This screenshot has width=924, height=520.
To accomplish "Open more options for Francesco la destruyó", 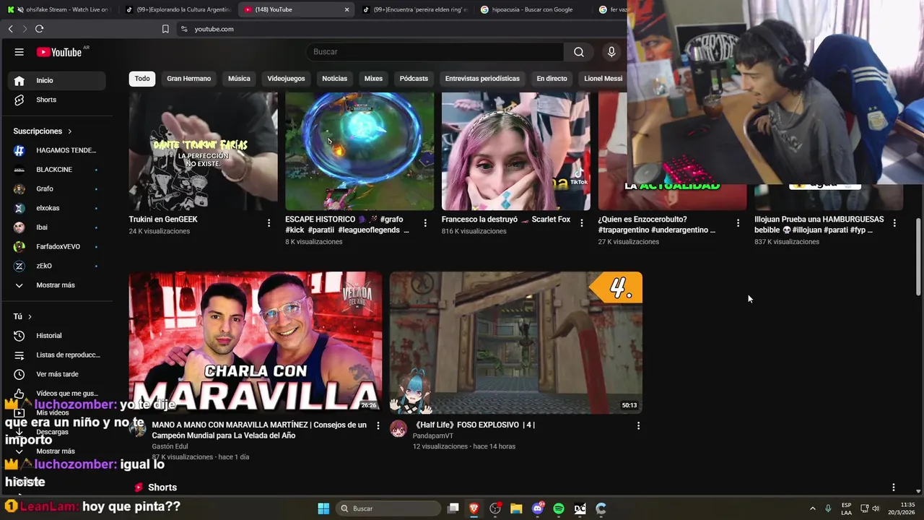I will tap(582, 223).
